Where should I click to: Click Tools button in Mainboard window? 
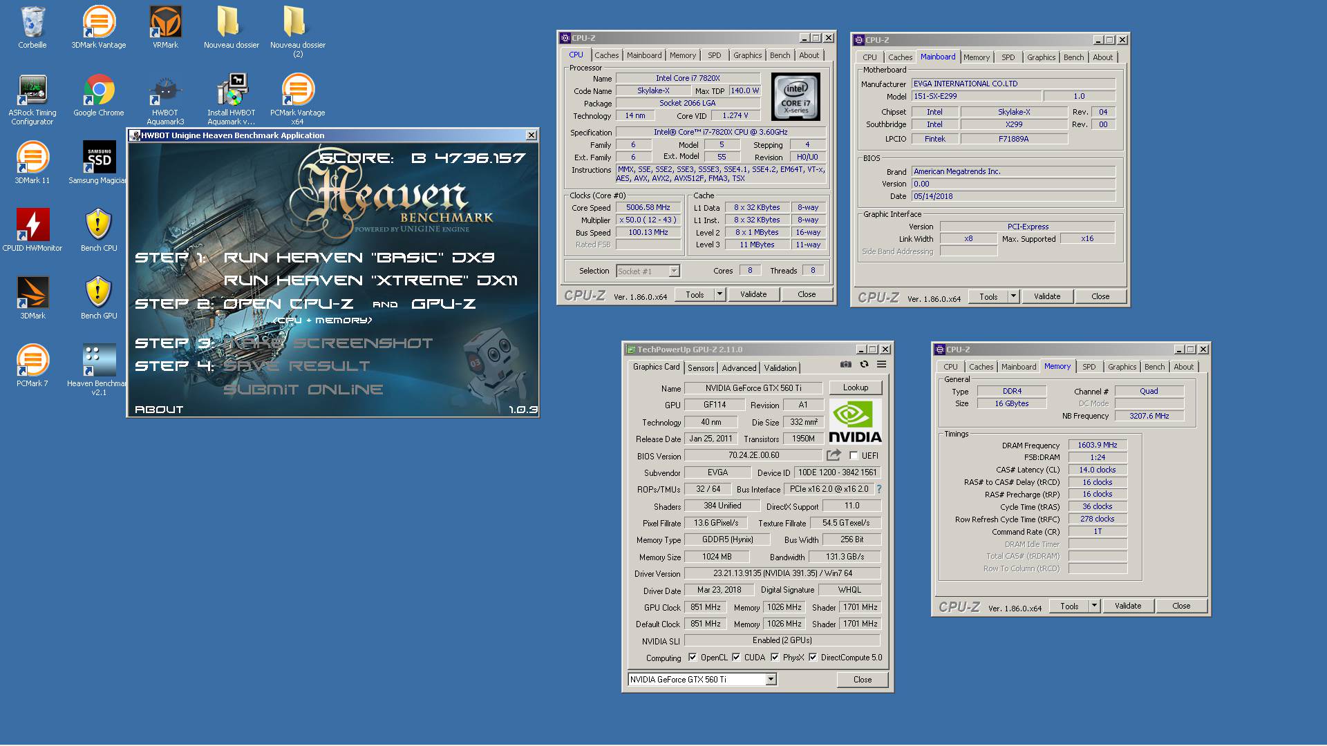(x=988, y=296)
